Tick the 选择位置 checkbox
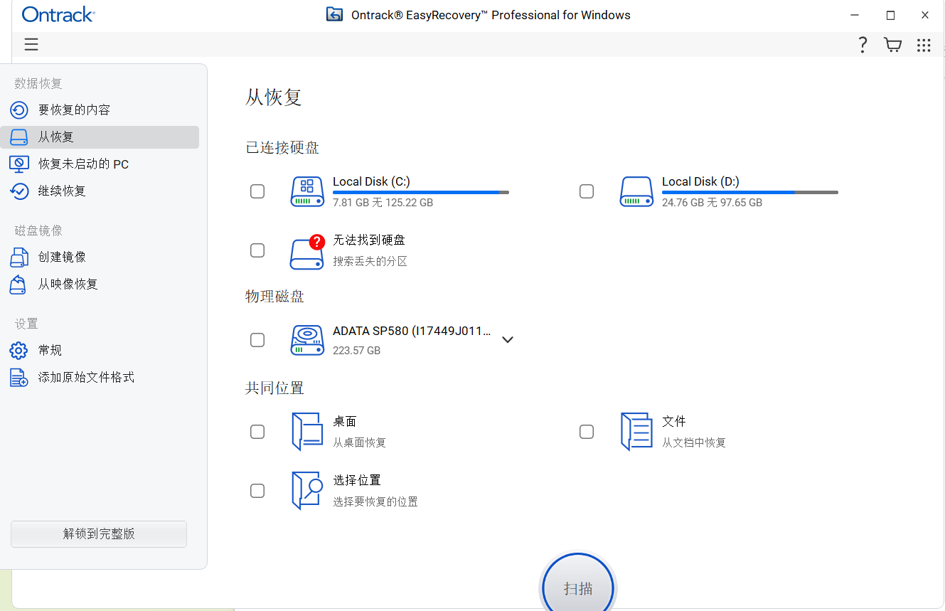Screen dimensions: 945x611 257,491
